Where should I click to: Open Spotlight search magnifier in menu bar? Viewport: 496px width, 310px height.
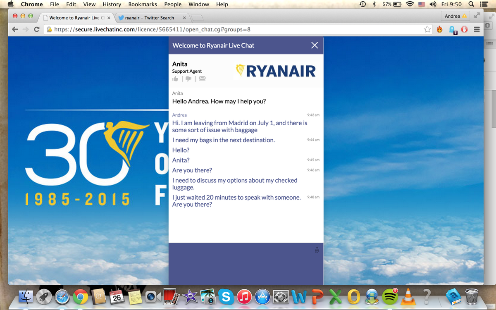pyautogui.click(x=471, y=4)
